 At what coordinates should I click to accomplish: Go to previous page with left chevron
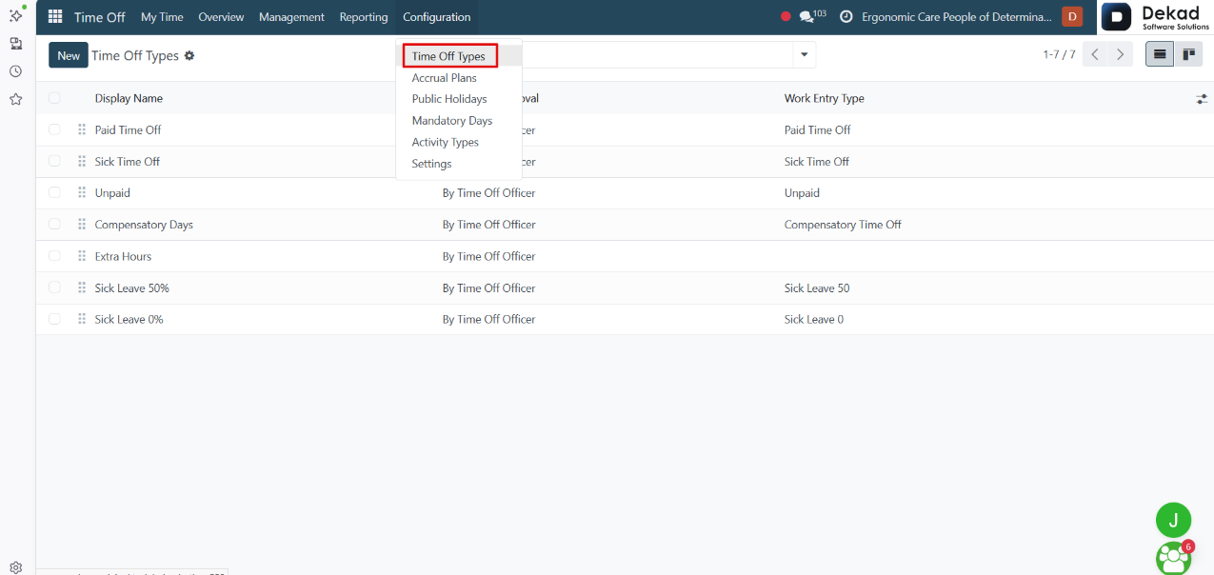click(x=1095, y=55)
